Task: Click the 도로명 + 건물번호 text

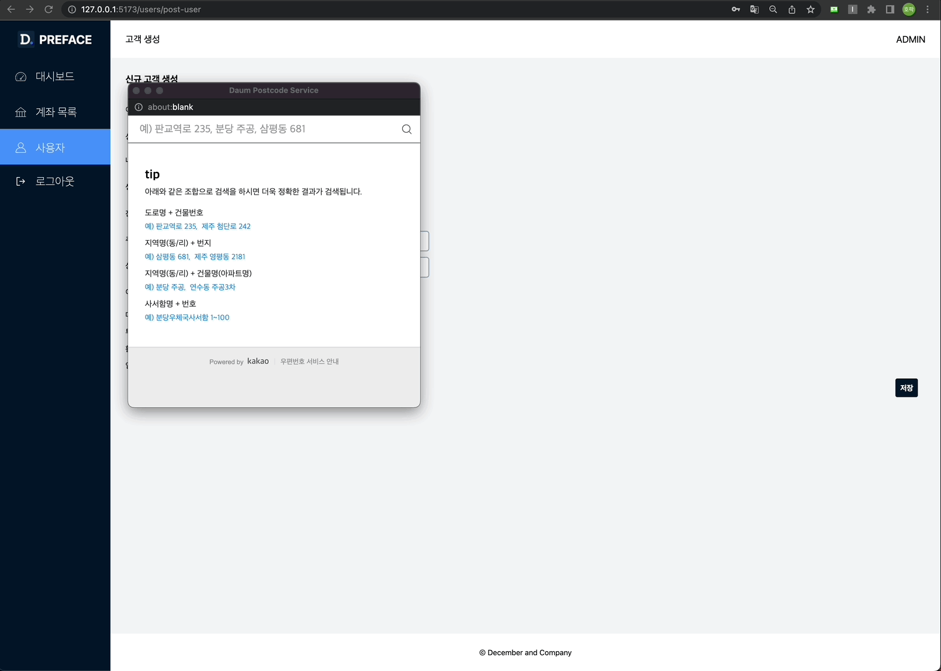Action: (x=174, y=212)
